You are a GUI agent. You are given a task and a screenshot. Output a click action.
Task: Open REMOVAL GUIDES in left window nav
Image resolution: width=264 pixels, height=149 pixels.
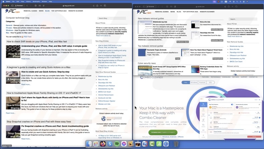pyautogui.click(x=30, y=11)
